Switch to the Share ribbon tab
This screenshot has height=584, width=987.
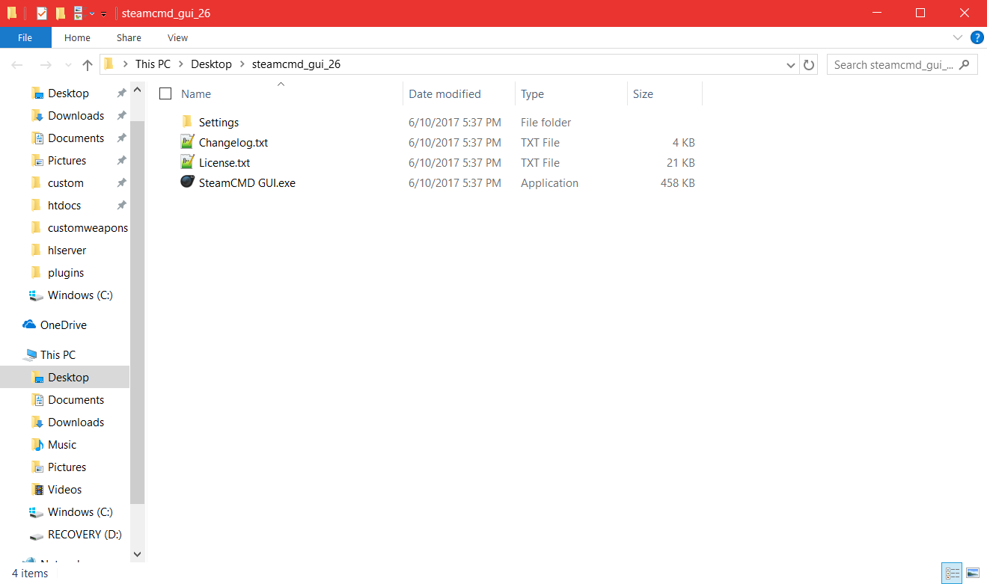[x=129, y=37]
